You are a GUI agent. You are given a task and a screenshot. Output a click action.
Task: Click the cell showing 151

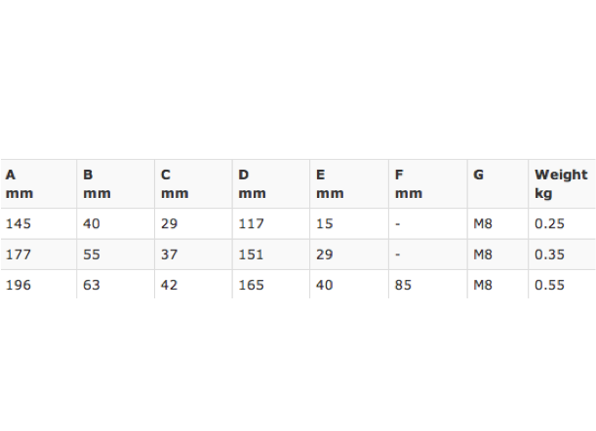coord(271,255)
